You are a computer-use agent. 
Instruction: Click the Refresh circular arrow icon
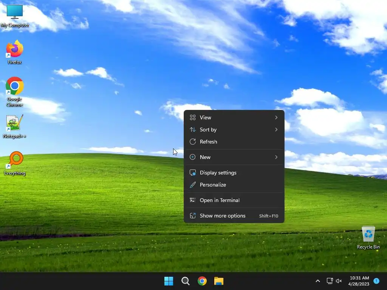pyautogui.click(x=193, y=142)
